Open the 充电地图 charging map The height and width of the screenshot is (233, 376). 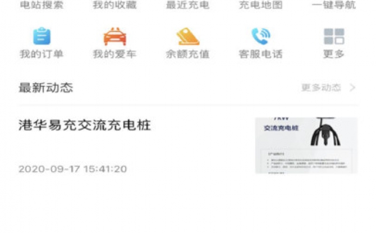261,5
